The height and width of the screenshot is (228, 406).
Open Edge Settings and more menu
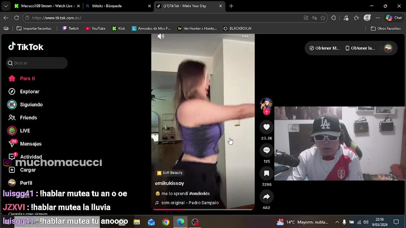[x=377, y=18]
